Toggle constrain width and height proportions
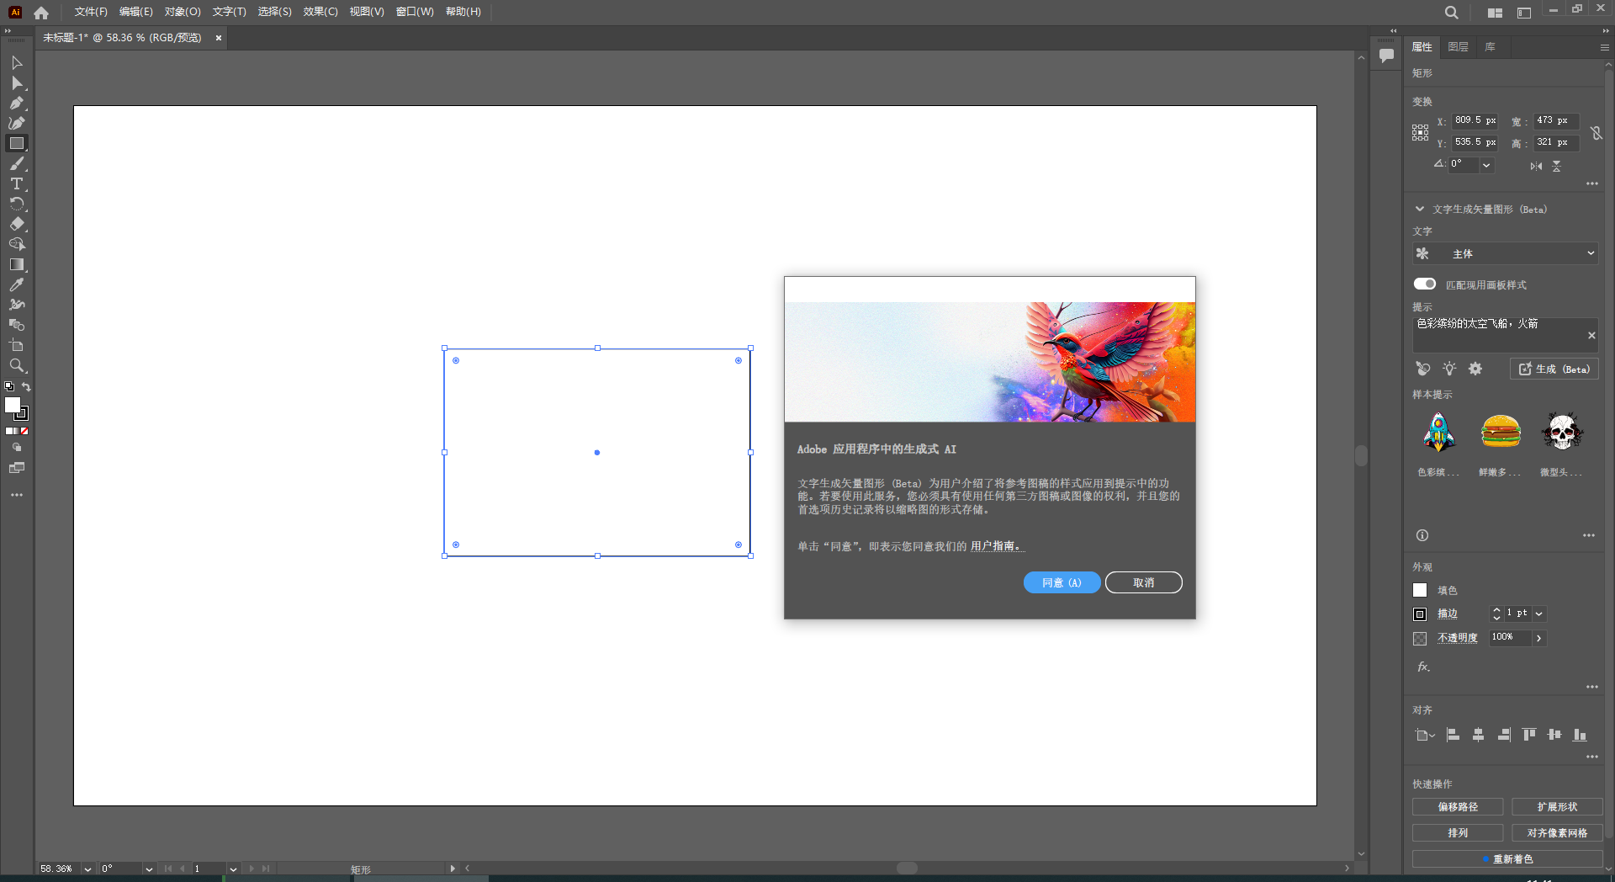Image resolution: width=1615 pixels, height=882 pixels. [x=1596, y=133]
